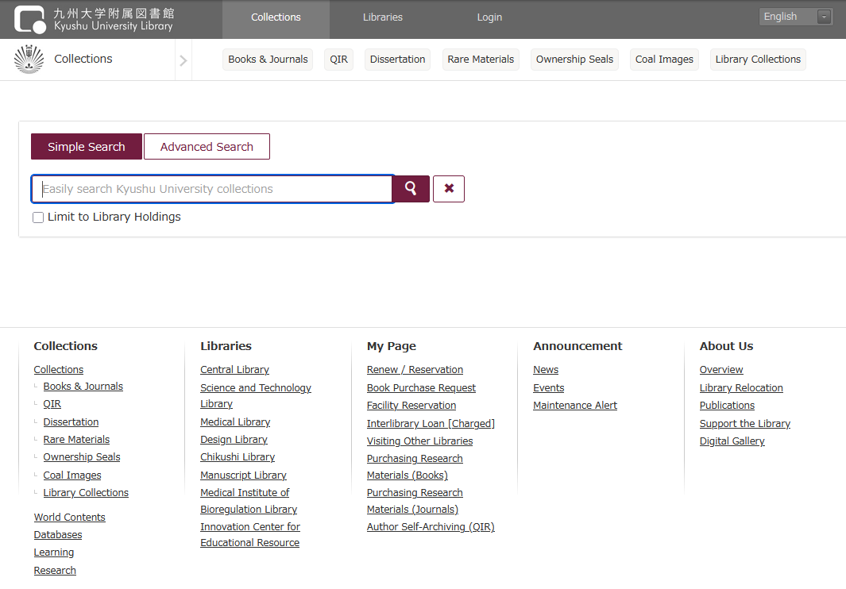Switch to the Advanced Search tab
Screen dimensions: 846x589
click(x=207, y=147)
